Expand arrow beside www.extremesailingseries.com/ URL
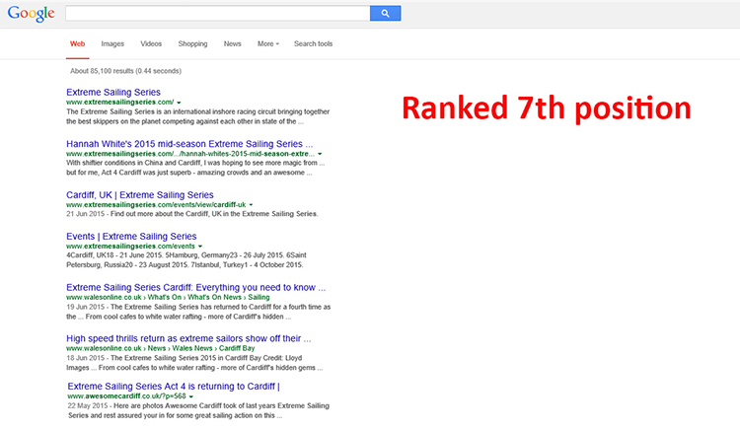The image size is (740, 430). coord(179,103)
